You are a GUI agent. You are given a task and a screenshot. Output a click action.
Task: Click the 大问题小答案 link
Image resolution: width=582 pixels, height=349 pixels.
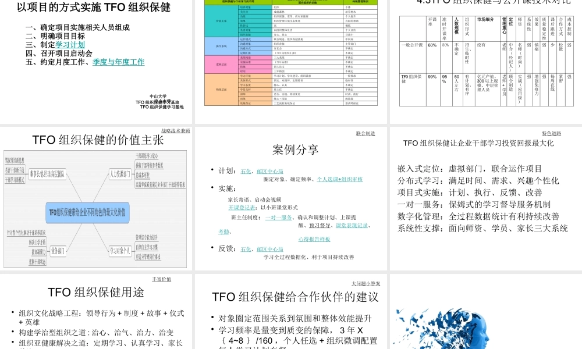366,284
